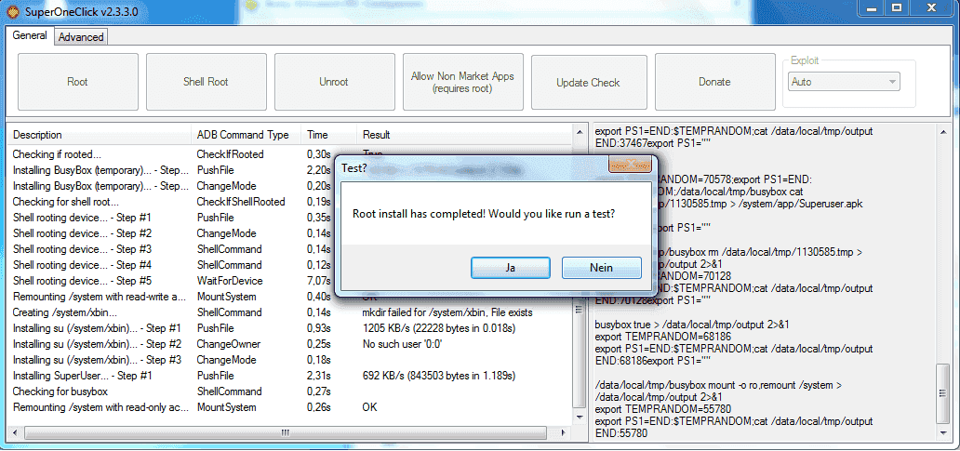This screenshot has height=451, width=960.
Task: Click 'CheckIfRooted' command type cell
Action: [230, 154]
